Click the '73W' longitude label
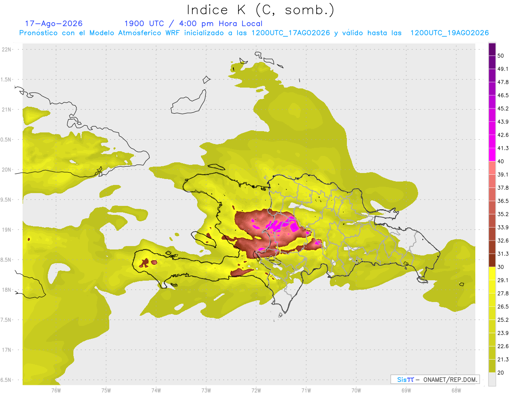 [x=206, y=390]
